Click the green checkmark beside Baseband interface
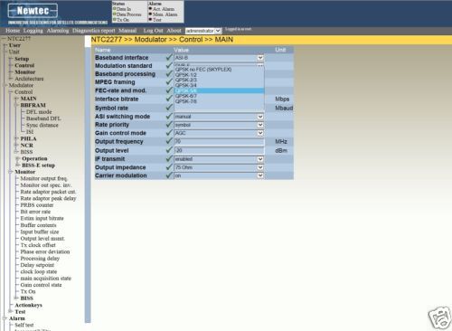This screenshot has width=452, height=331. (x=169, y=57)
